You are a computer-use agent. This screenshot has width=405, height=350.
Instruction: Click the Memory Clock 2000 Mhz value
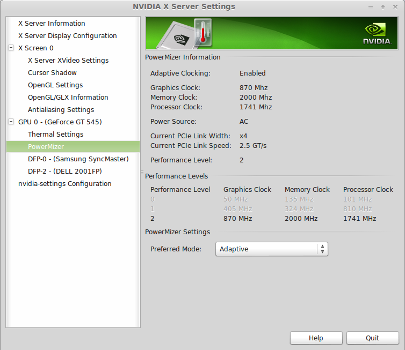(x=256, y=98)
